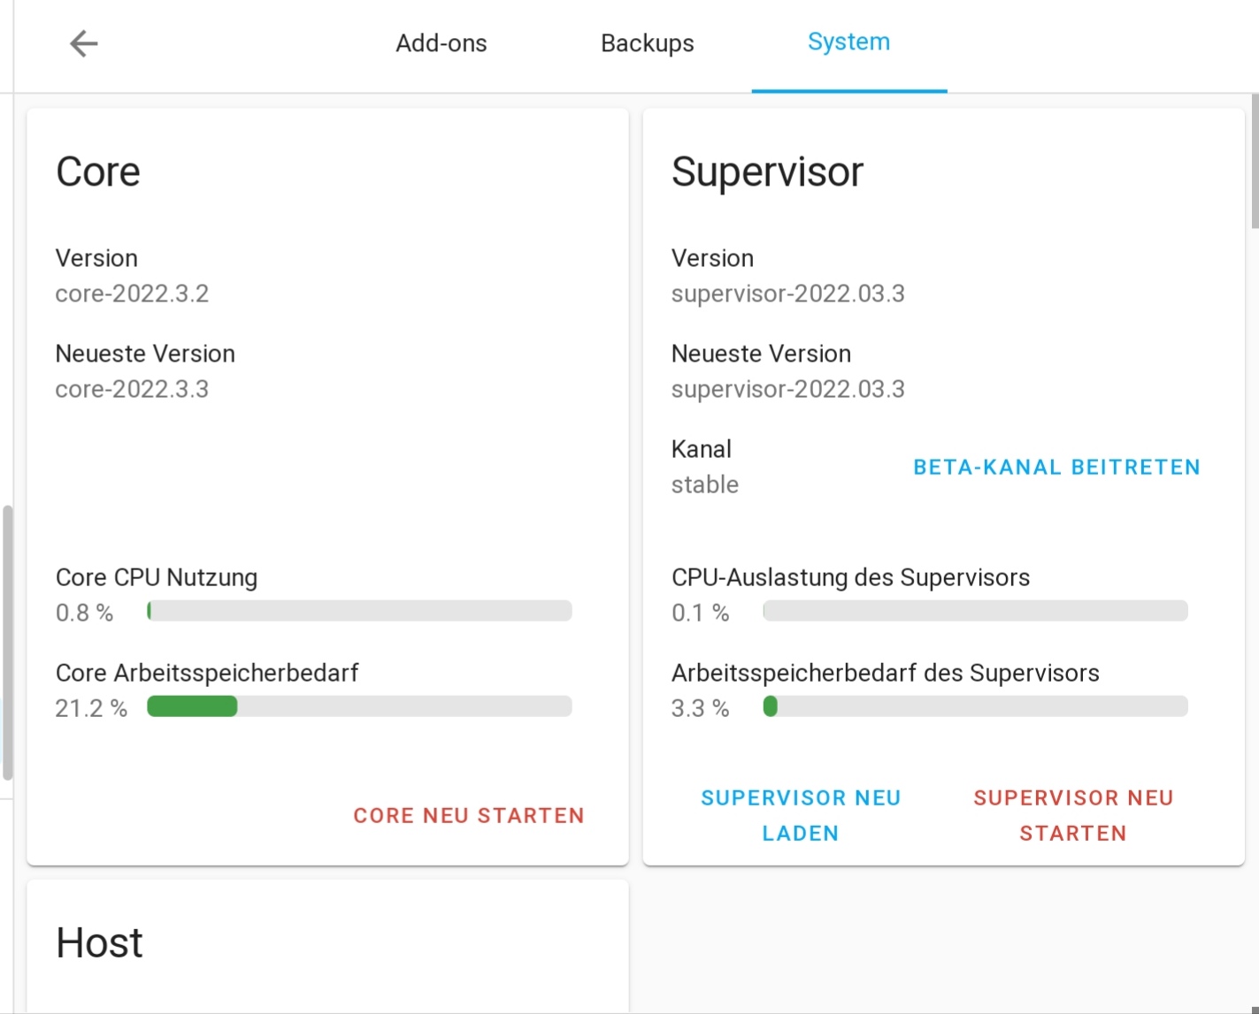Switch to the Add-ons tab
Viewport: 1259px width, 1014px height.
click(441, 43)
